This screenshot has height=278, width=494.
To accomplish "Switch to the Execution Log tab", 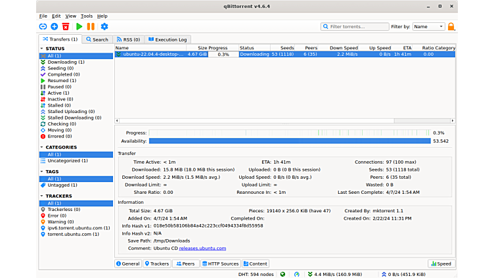I will (x=167, y=39).
